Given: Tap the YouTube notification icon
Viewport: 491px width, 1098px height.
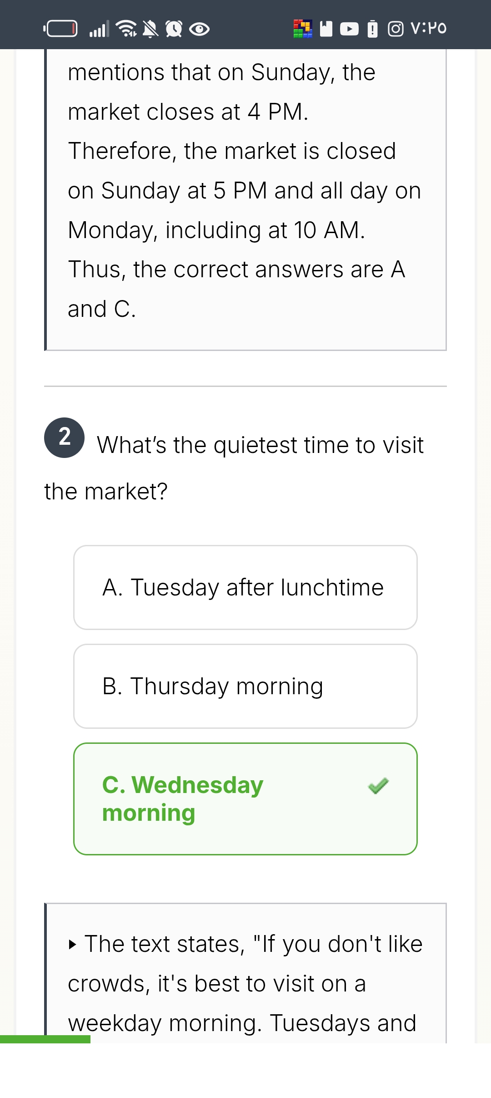Looking at the screenshot, I should pyautogui.click(x=349, y=29).
